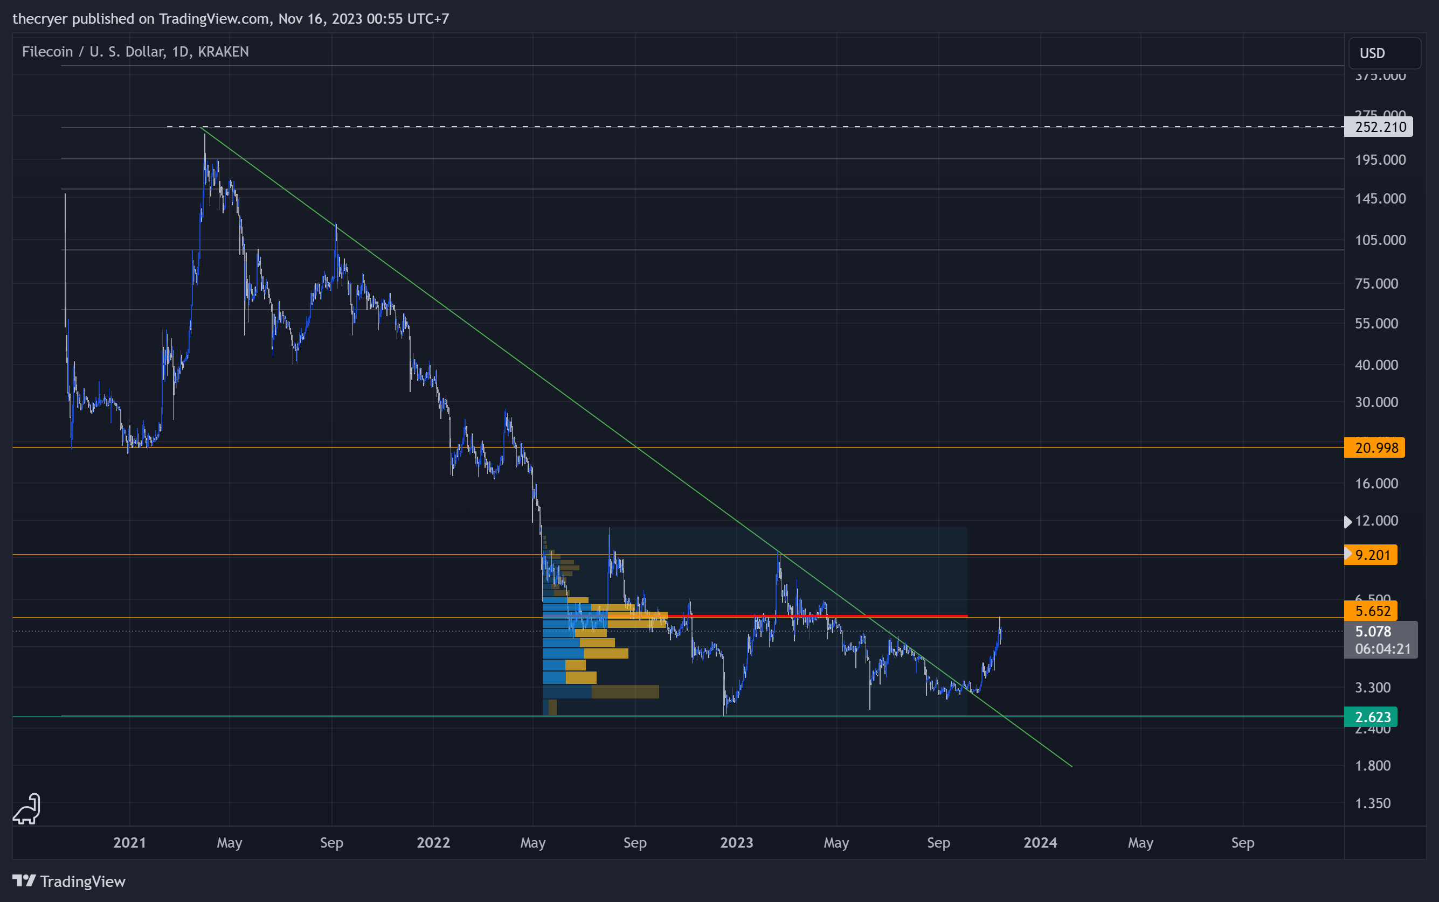
Task: Open the USD currency selector
Action: (1384, 53)
